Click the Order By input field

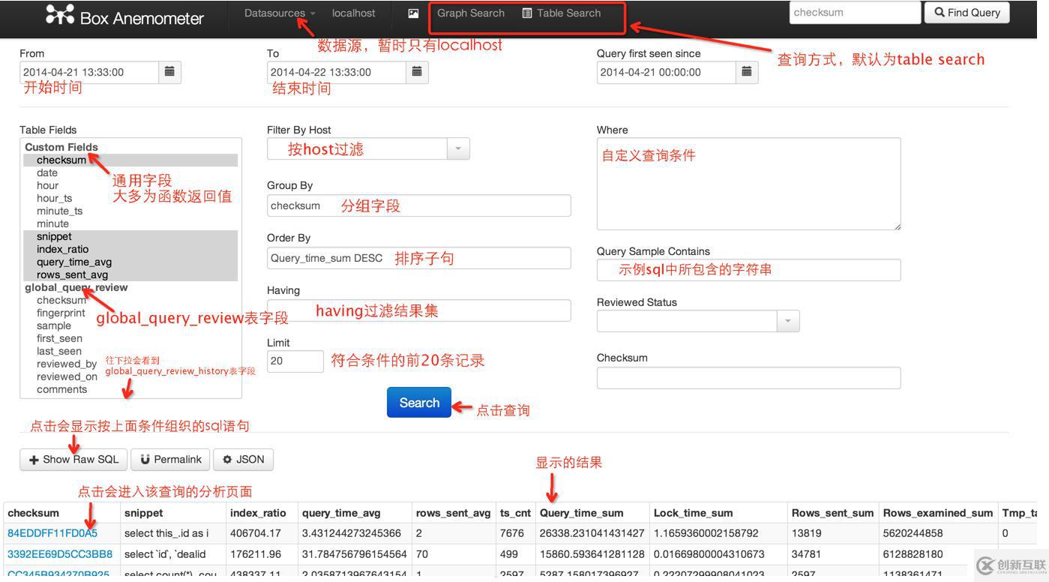[419, 258]
